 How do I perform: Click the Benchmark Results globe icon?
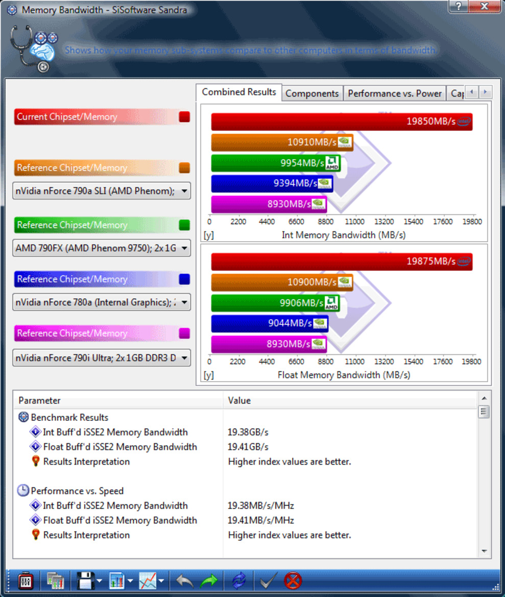(x=23, y=417)
